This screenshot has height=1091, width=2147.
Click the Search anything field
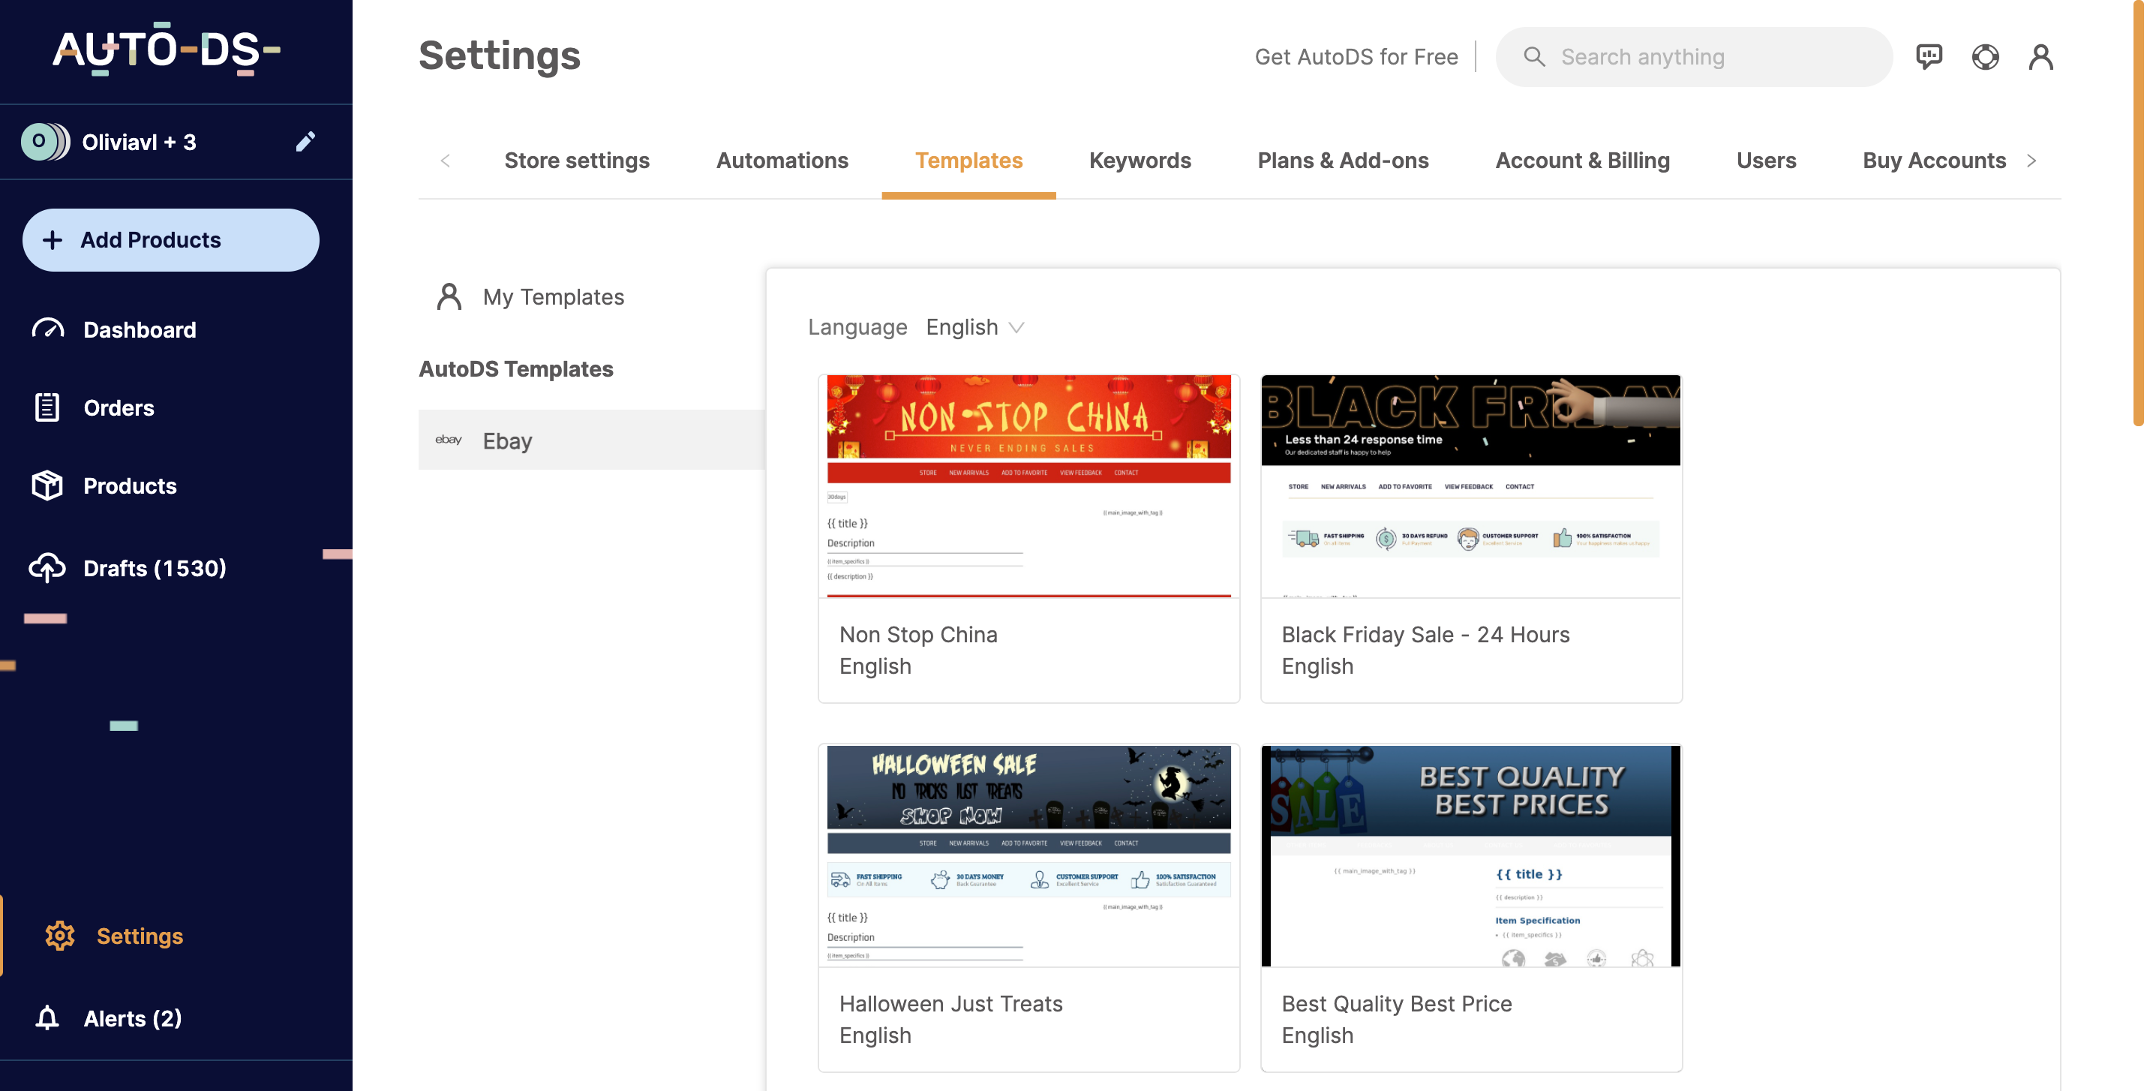[1694, 57]
